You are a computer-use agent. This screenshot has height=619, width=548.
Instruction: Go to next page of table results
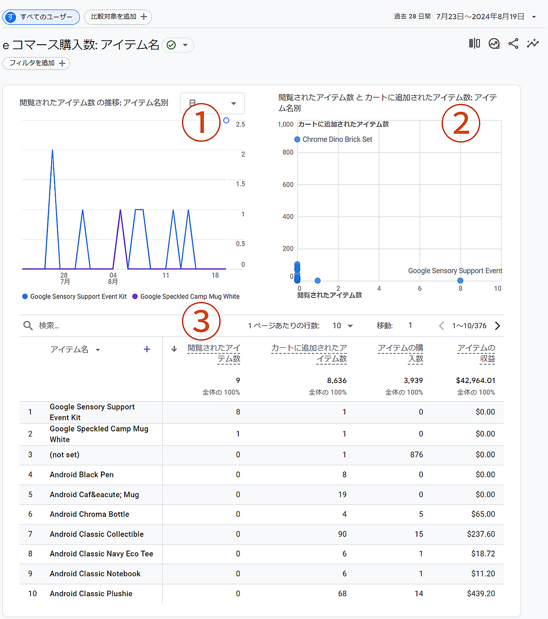click(x=498, y=325)
